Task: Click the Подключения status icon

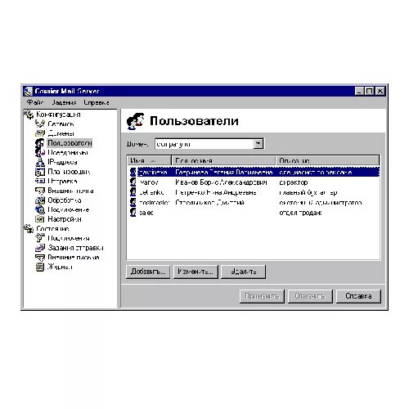Action: pyautogui.click(x=40, y=238)
